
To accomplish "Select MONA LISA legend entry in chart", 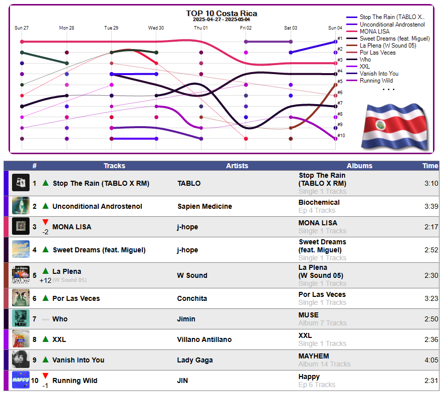I will tap(368, 32).
